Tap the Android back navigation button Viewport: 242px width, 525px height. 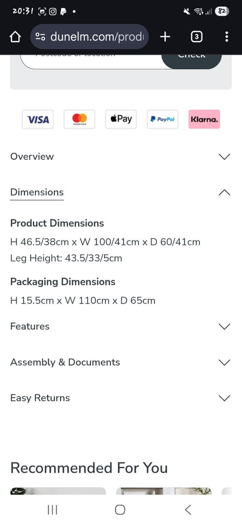coord(188,510)
